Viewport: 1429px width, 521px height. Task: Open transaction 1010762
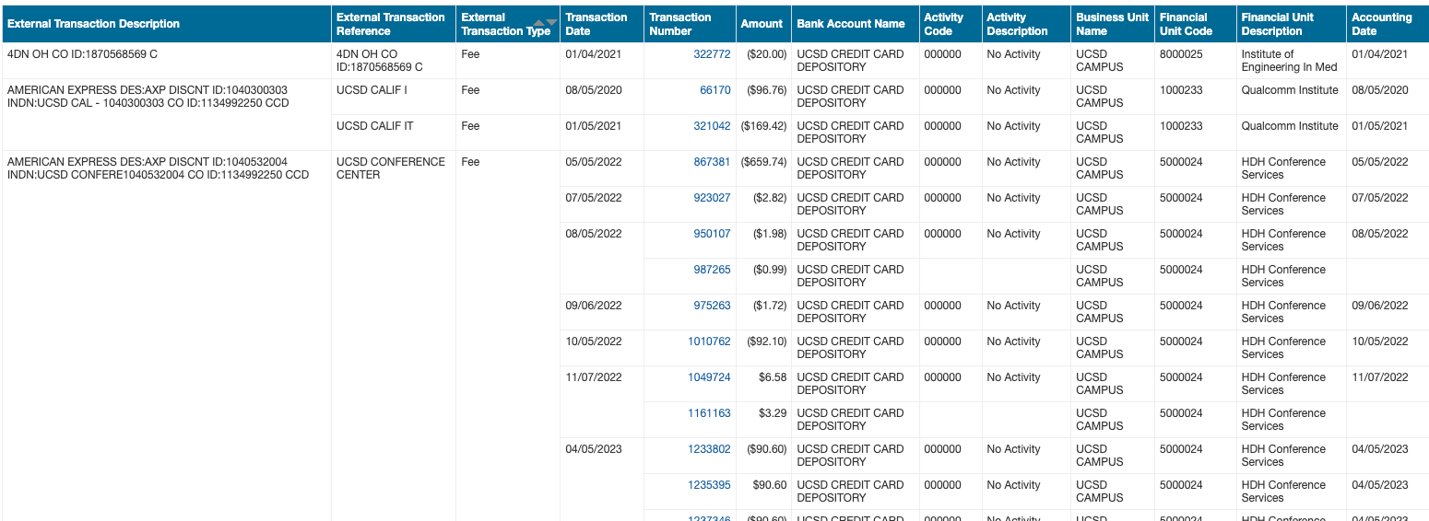[x=709, y=342]
